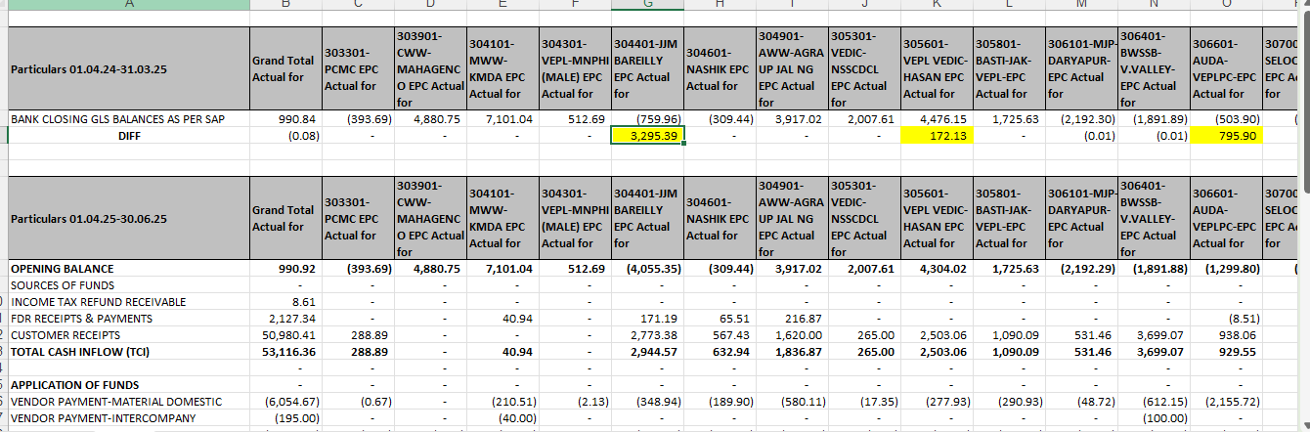Click the APPLICATION OF FUNDS heading cell
Screen dimensions: 1310x432
click(x=74, y=385)
